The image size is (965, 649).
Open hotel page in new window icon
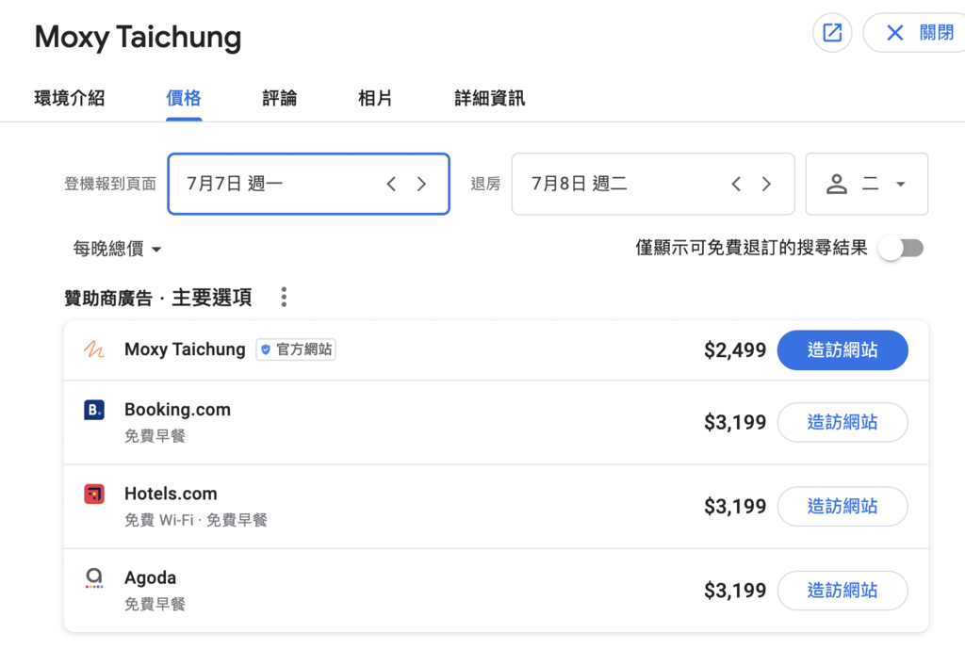coord(832,33)
